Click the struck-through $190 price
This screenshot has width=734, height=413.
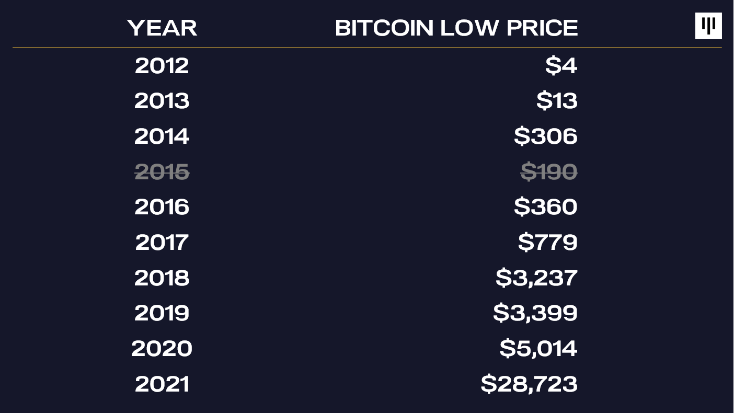(x=549, y=171)
